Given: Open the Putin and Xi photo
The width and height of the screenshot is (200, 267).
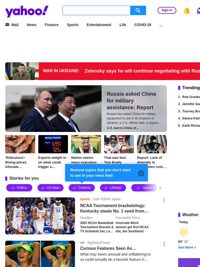Looking at the screenshot, I should click(53, 108).
